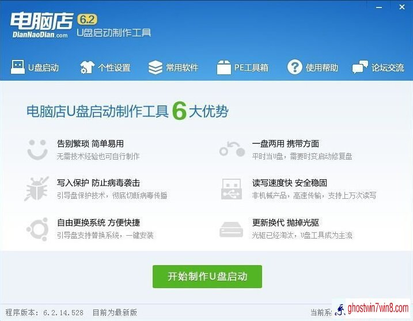
Task: Switch to the U盘启动 tab
Action: pos(44,68)
